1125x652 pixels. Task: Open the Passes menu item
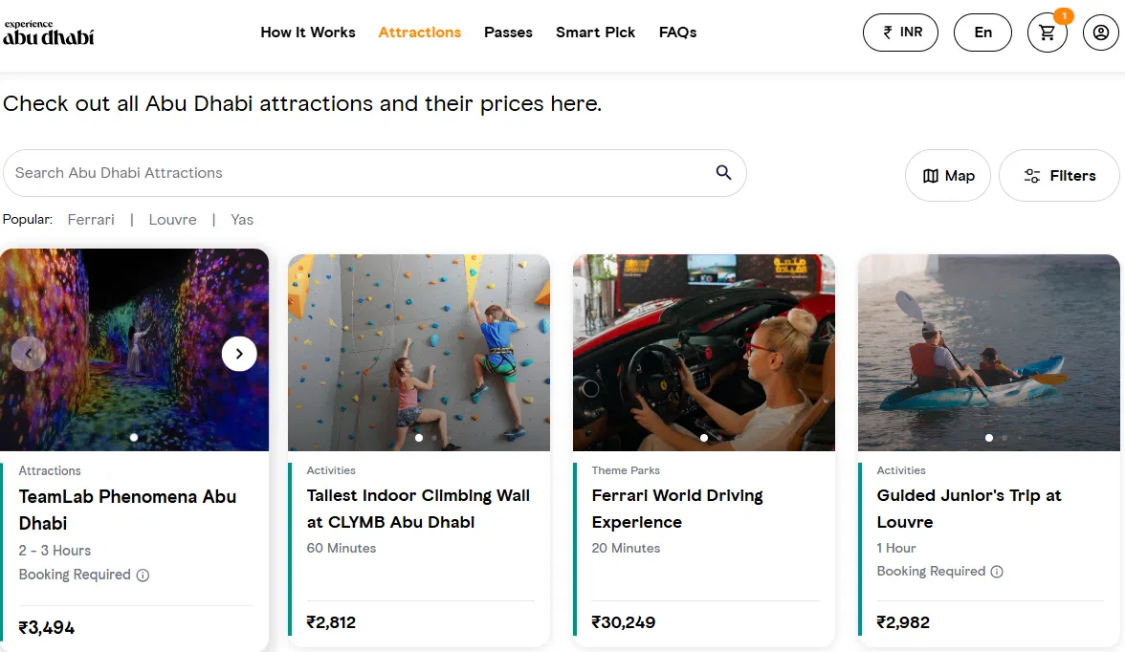[x=508, y=33]
